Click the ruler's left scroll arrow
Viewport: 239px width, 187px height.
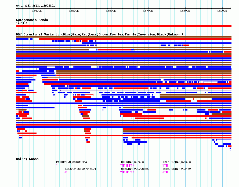17,9
